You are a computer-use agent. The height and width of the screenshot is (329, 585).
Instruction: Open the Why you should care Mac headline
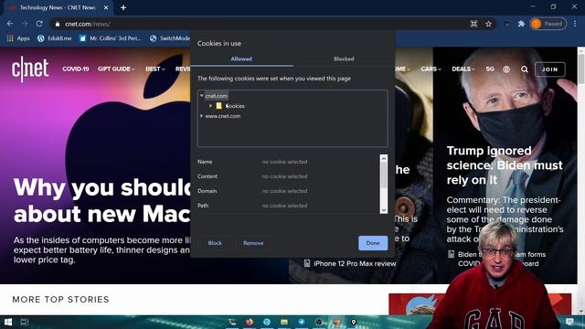pos(101,200)
